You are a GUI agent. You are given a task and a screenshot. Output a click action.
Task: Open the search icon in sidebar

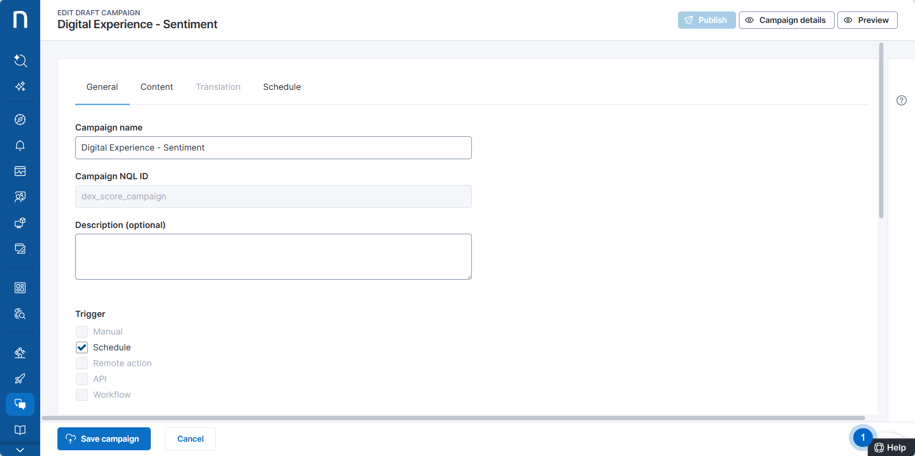point(20,61)
